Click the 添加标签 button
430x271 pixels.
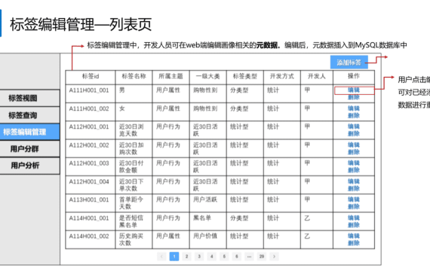pyautogui.click(x=349, y=62)
